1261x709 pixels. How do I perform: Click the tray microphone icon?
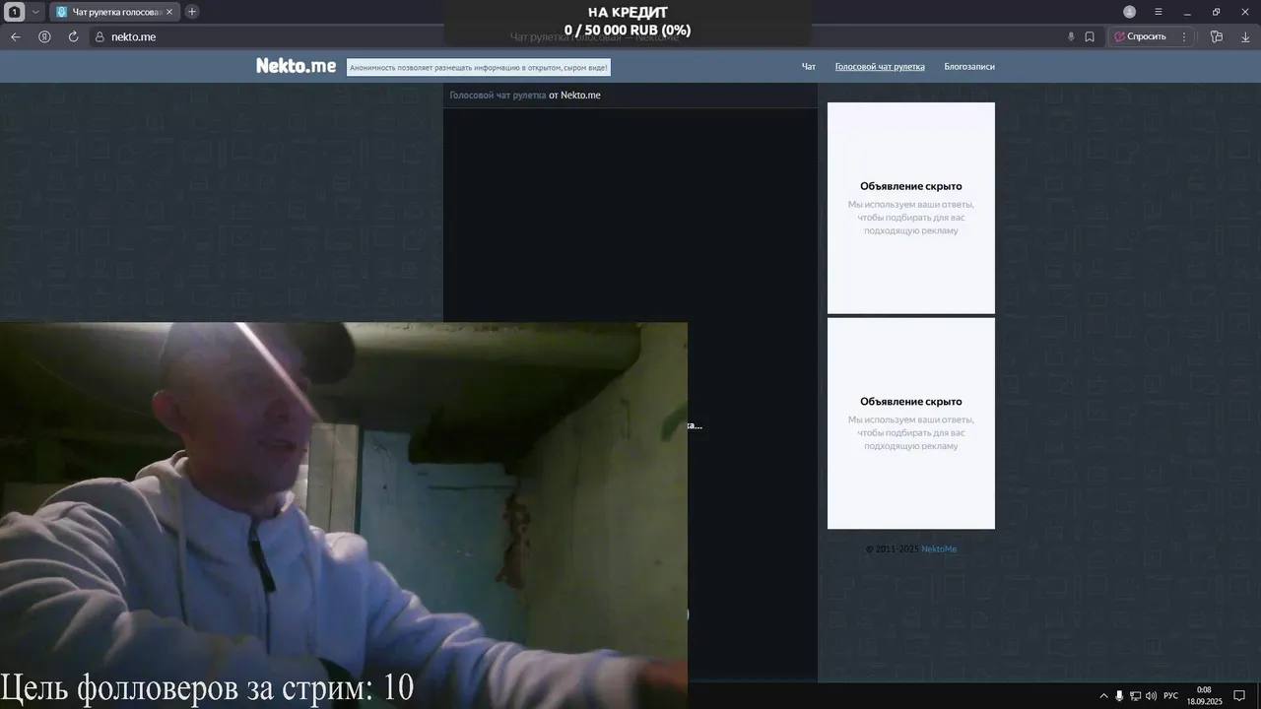1119,696
